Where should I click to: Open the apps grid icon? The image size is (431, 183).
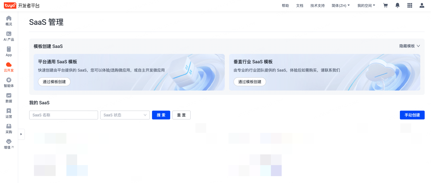pos(410,6)
